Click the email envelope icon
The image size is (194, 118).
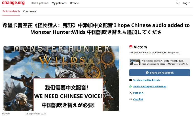coord(131,80)
